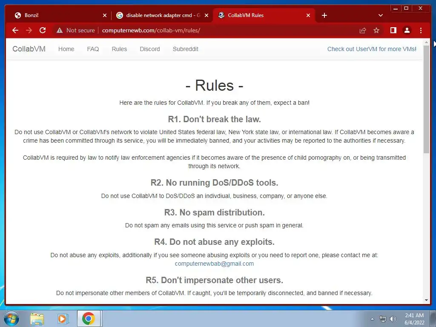The height and width of the screenshot is (327, 436).
Task: Close the Bonzi! tab
Action: pyautogui.click(x=105, y=15)
